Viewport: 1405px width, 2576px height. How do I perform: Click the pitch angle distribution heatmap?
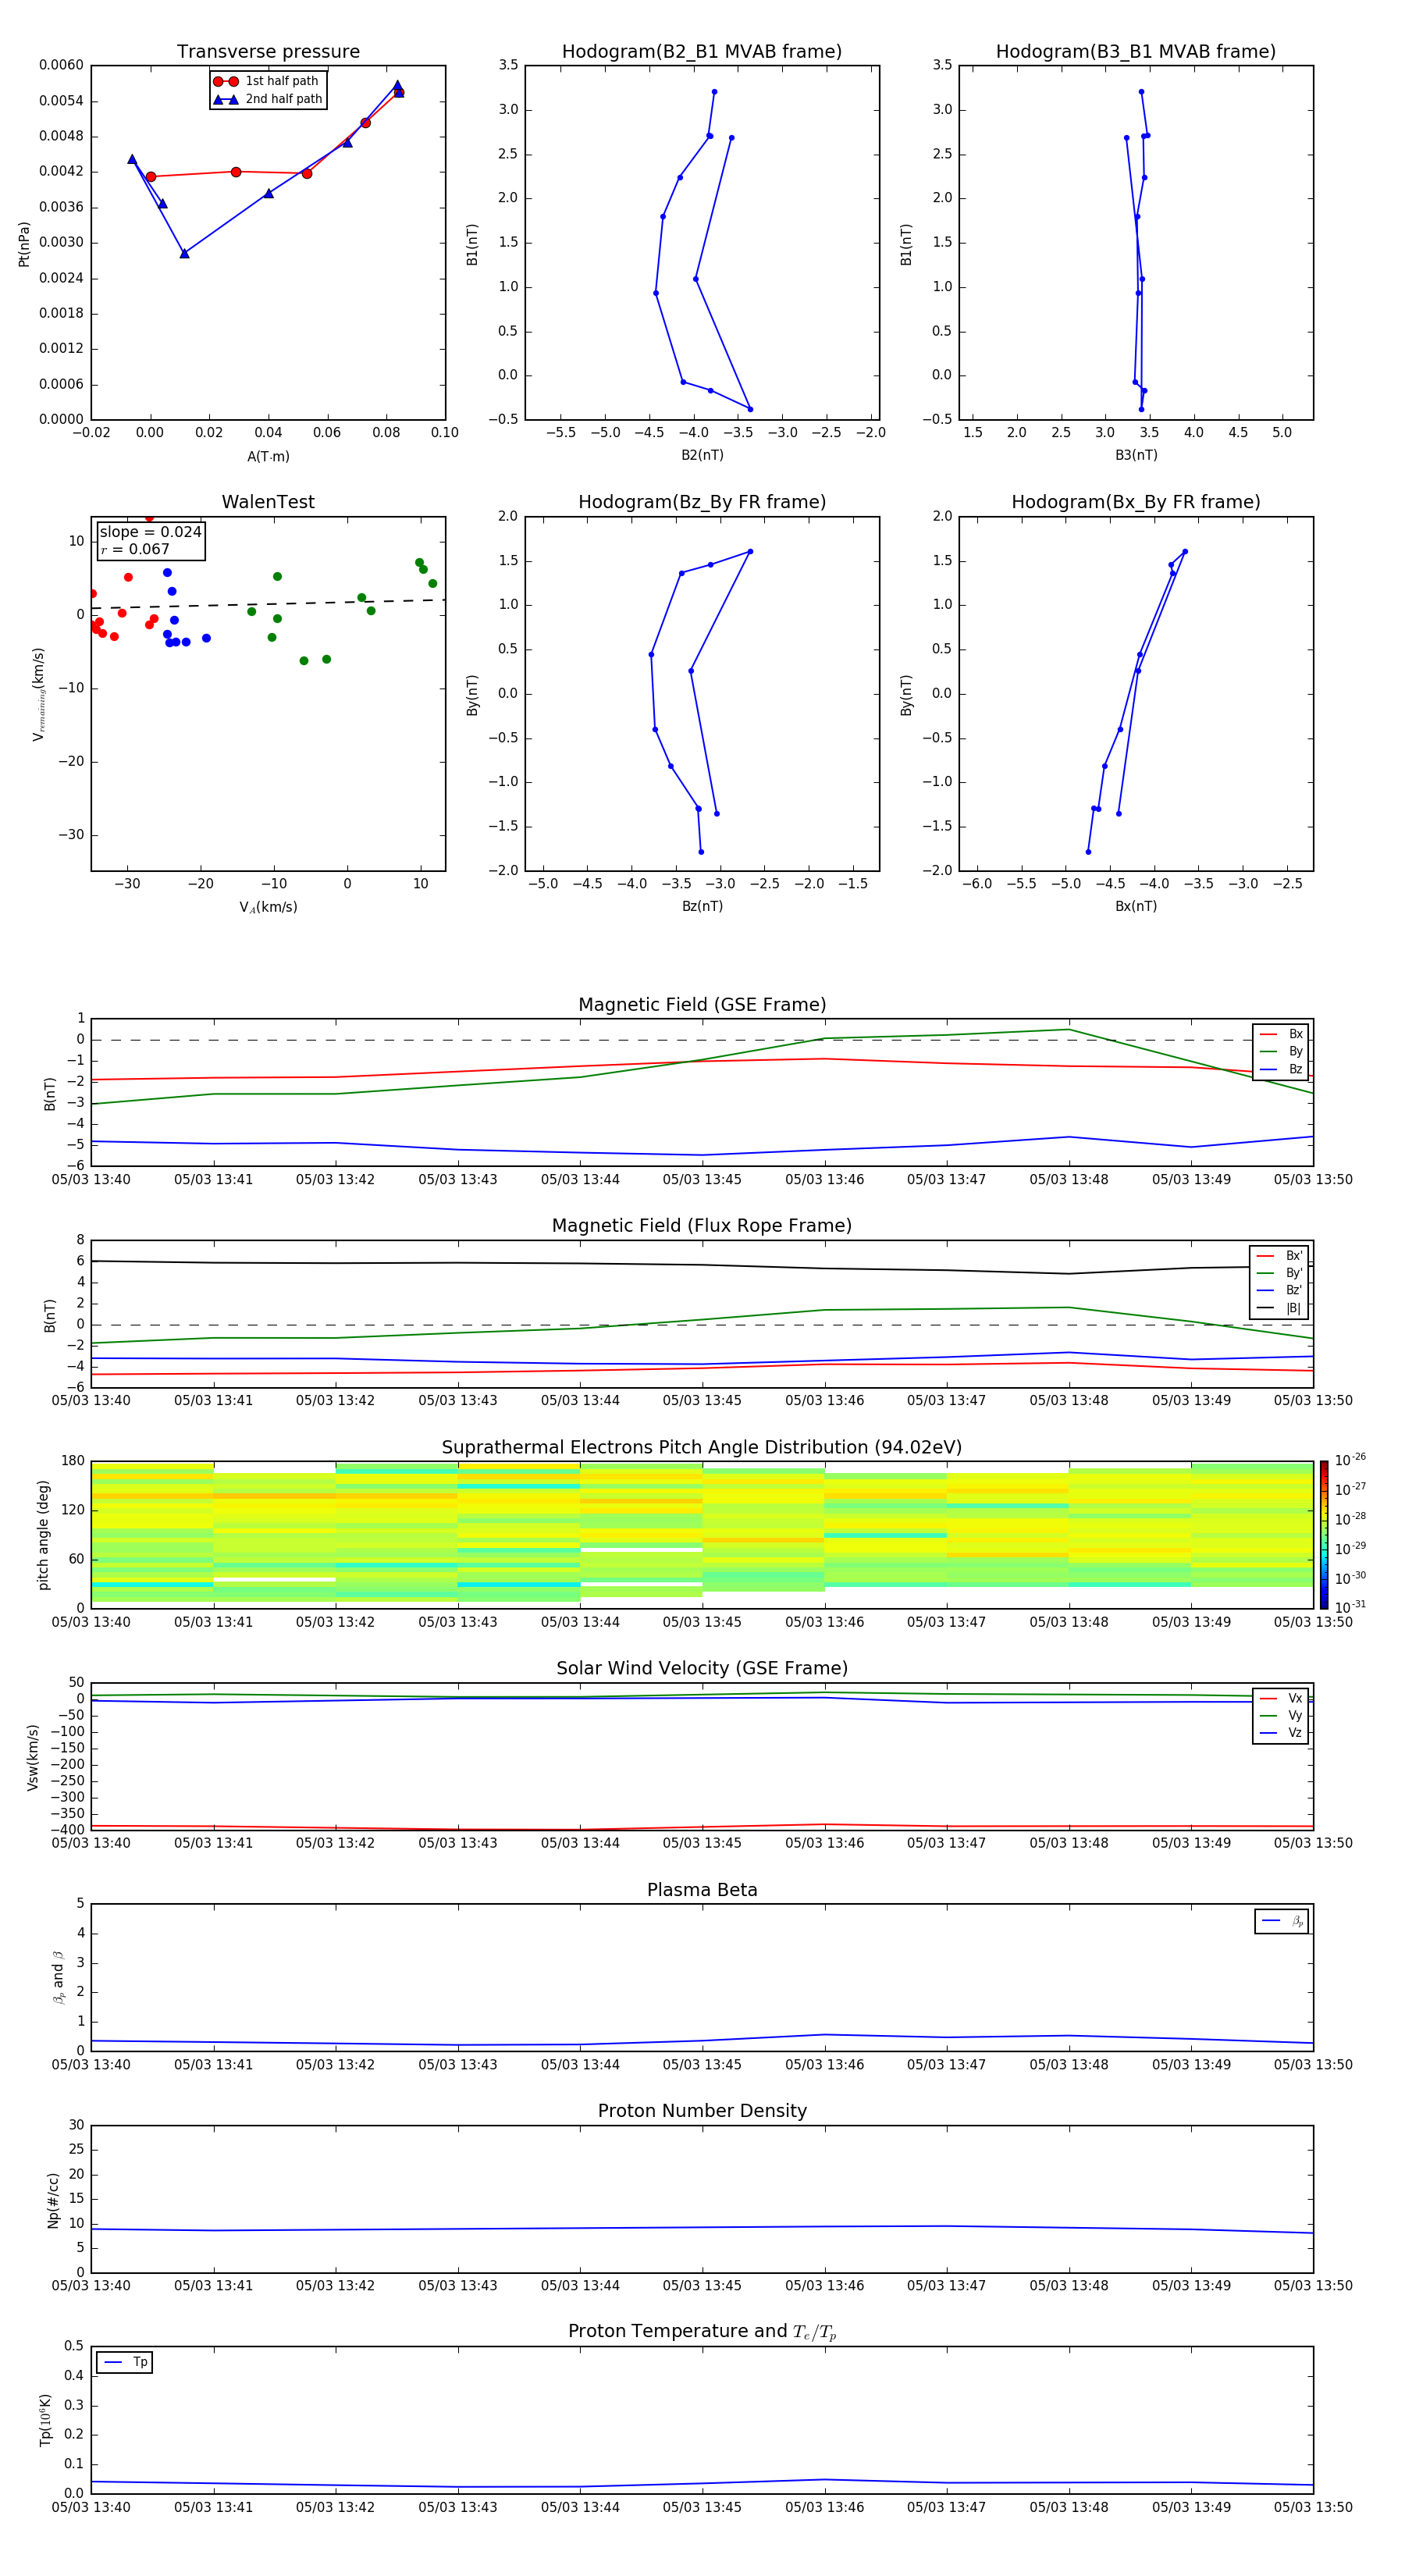[702, 1535]
